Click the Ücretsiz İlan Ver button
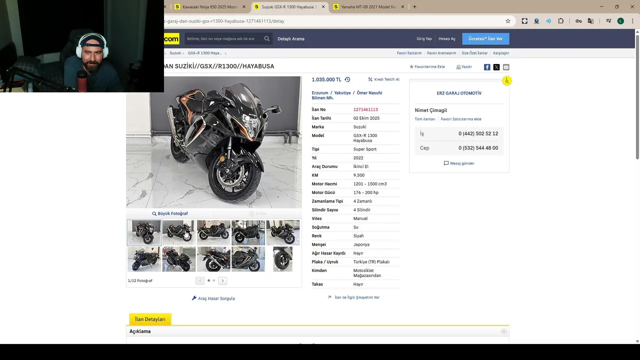 (485, 38)
